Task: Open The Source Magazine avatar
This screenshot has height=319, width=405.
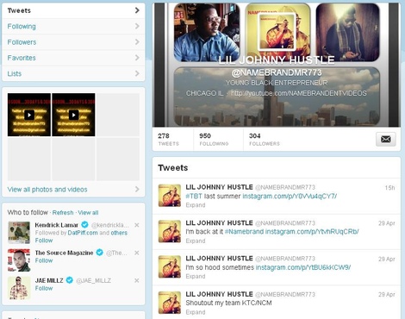Action: 19,260
